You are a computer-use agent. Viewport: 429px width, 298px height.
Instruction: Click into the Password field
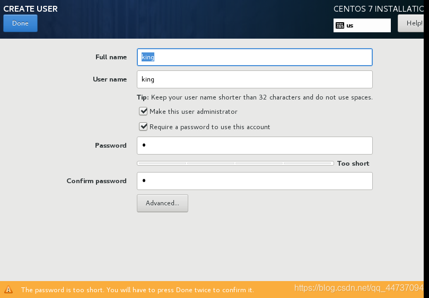255,146
